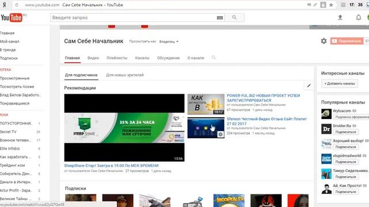The height and width of the screenshot is (207, 369).
Task: Switch to the Видео tab
Action: [x=93, y=58]
